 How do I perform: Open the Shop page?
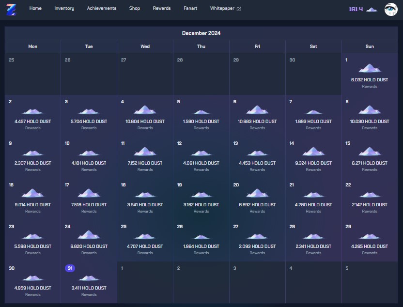pos(135,8)
